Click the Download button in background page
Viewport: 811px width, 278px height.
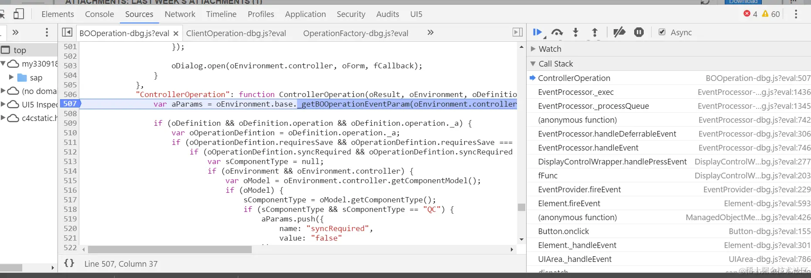(x=743, y=2)
